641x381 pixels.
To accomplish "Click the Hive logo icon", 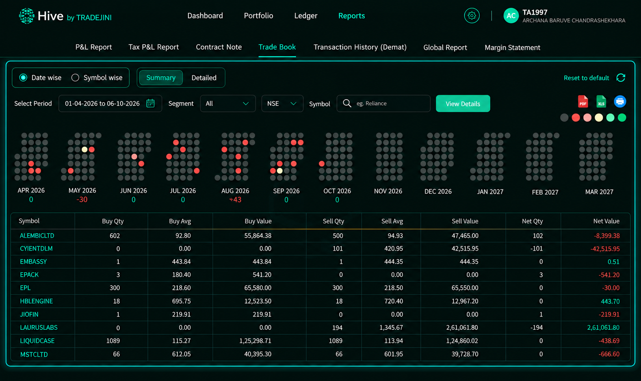I will 26,16.
